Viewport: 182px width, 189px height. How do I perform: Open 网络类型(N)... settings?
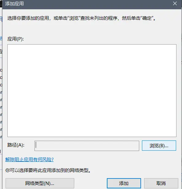40,183
